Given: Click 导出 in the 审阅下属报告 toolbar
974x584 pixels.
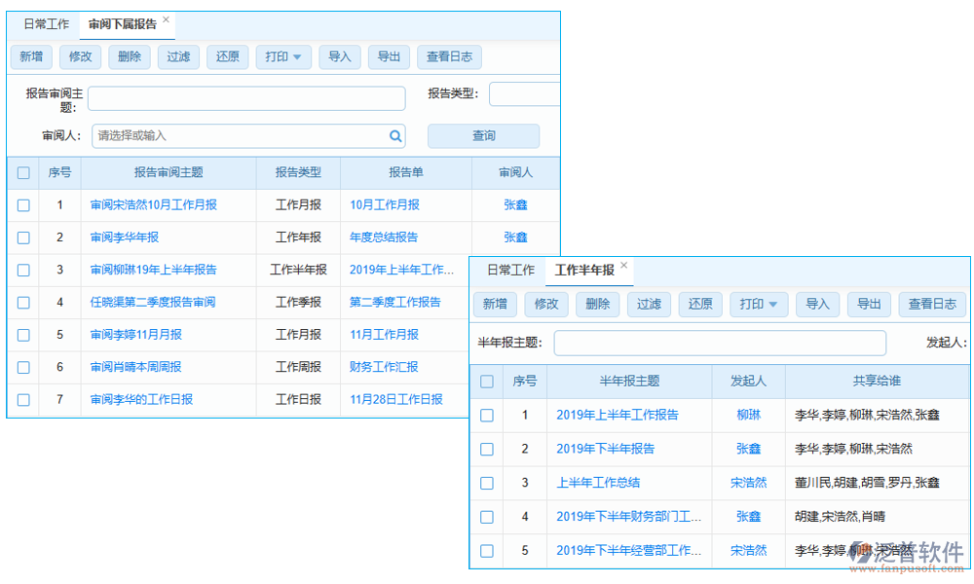Looking at the screenshot, I should (389, 56).
